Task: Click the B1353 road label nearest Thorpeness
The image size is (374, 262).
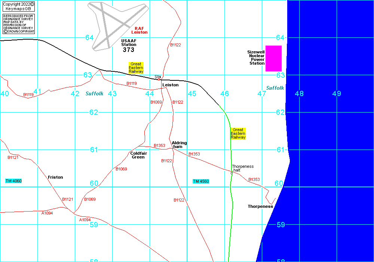Action: pos(254,180)
